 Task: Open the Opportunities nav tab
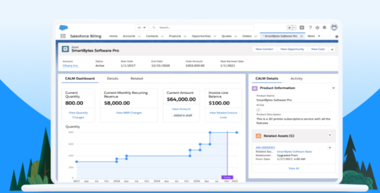(x=201, y=36)
